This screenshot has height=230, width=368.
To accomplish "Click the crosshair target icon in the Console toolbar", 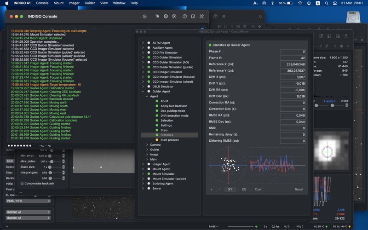I will click(x=174, y=17).
